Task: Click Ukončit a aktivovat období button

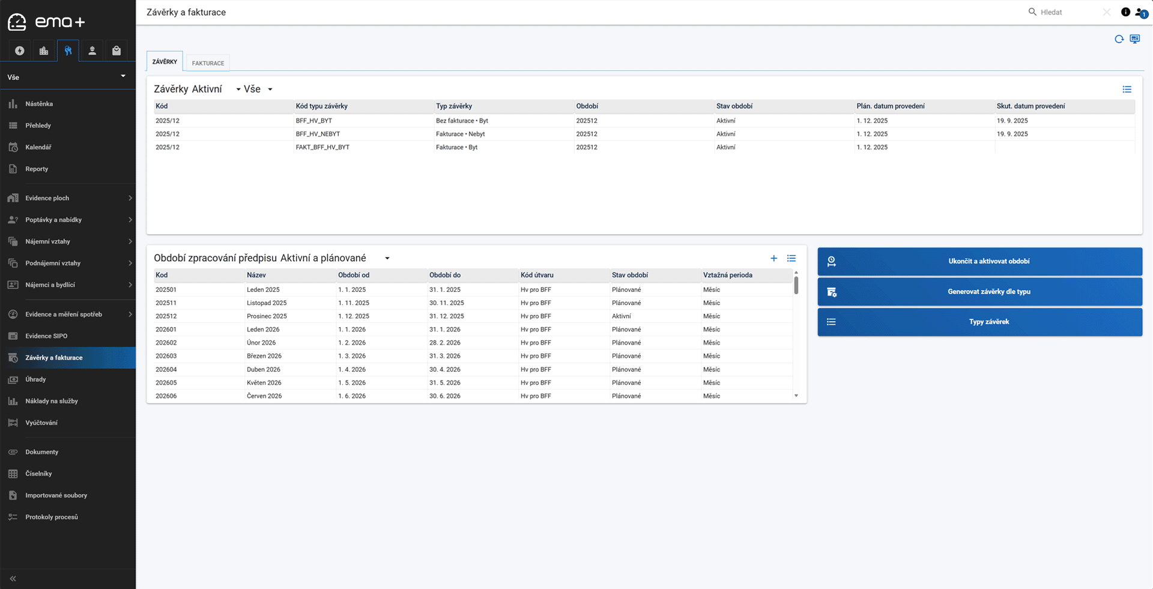Action: coord(979,261)
